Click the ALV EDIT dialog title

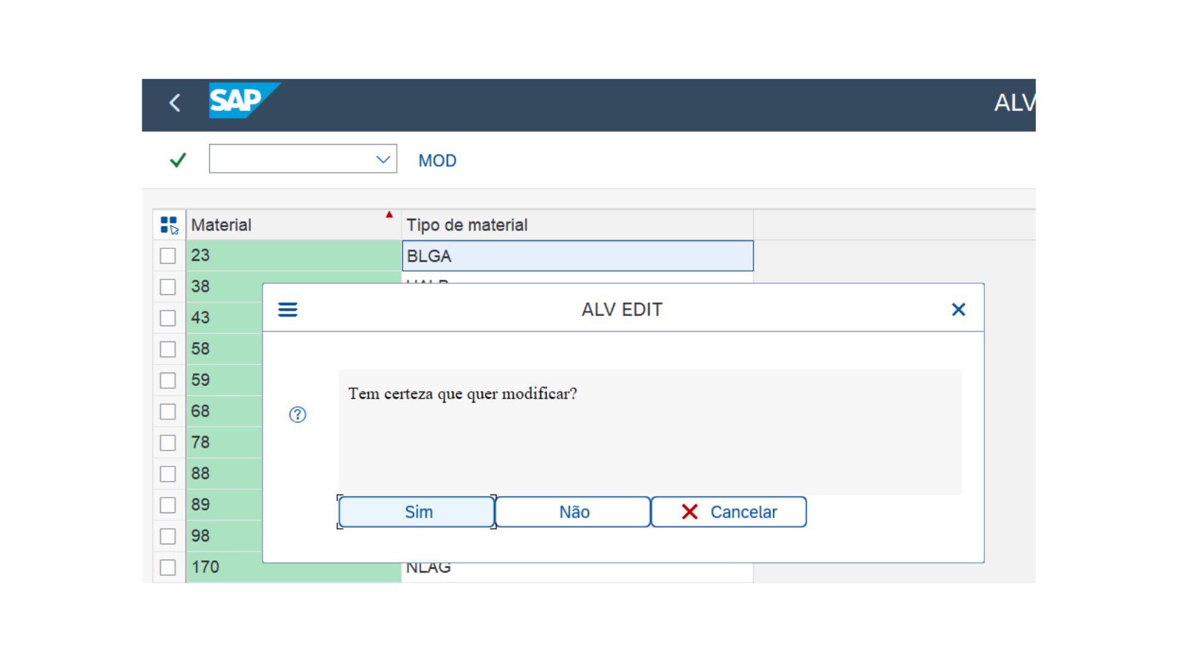[x=622, y=310]
